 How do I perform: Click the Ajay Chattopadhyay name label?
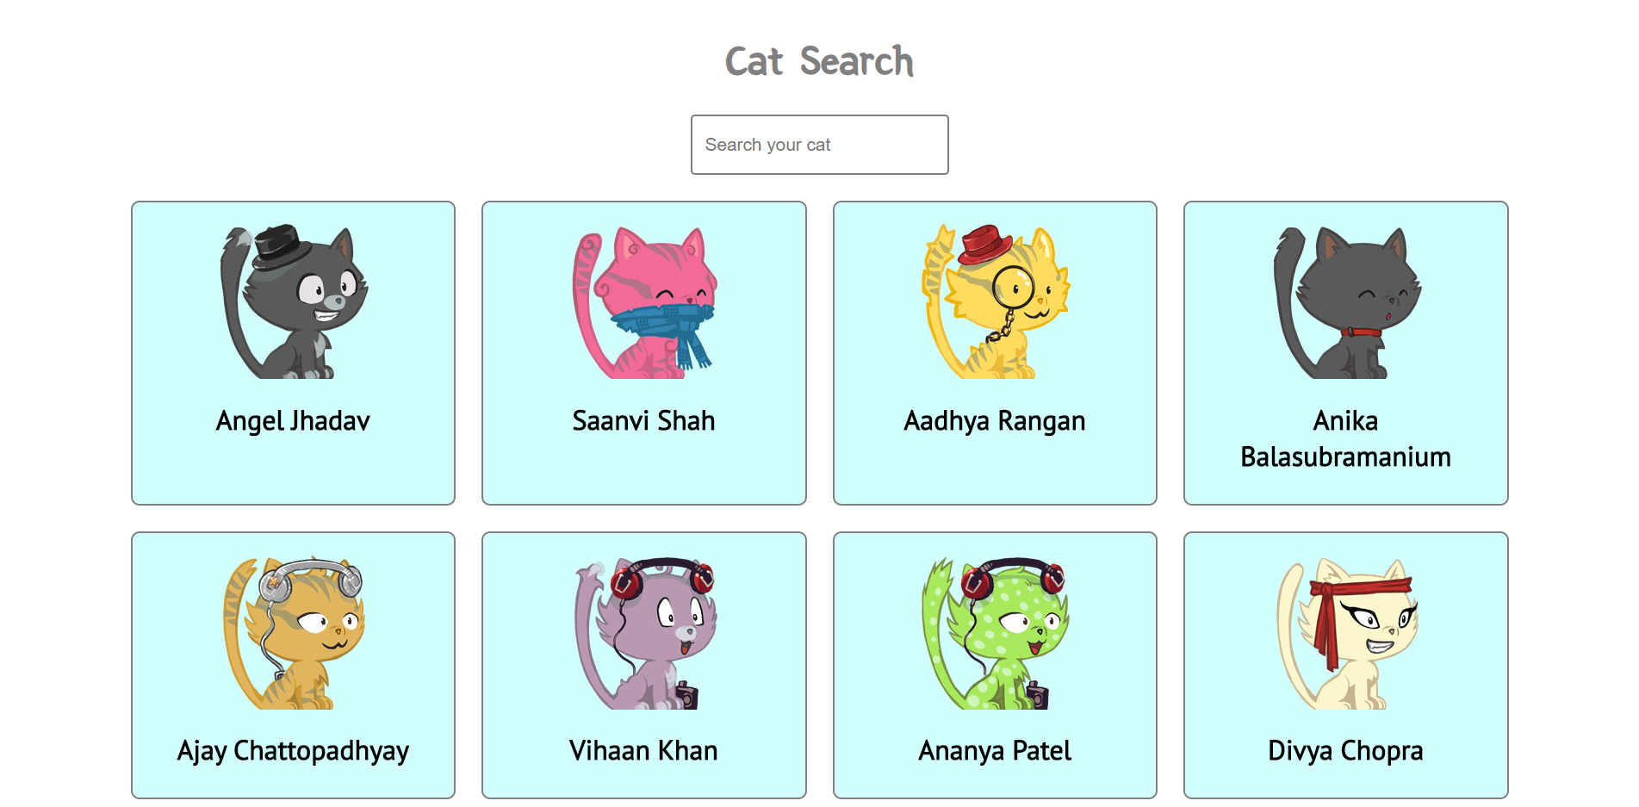click(293, 750)
